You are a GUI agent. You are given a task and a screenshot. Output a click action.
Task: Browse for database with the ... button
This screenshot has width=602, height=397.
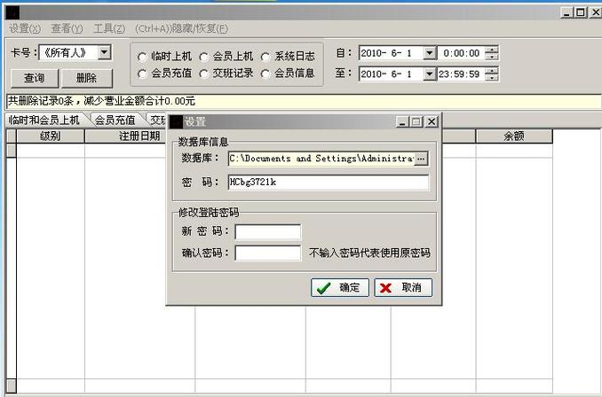(x=421, y=159)
